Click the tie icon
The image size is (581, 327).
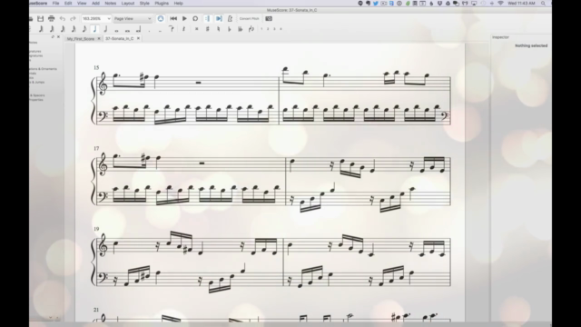172,29
